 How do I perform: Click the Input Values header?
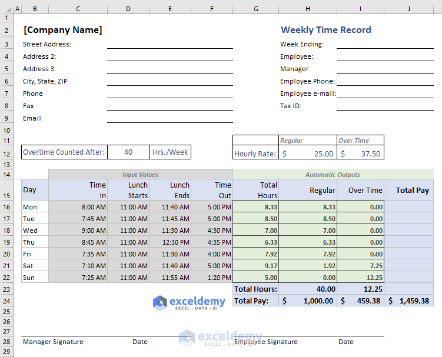[141, 175]
